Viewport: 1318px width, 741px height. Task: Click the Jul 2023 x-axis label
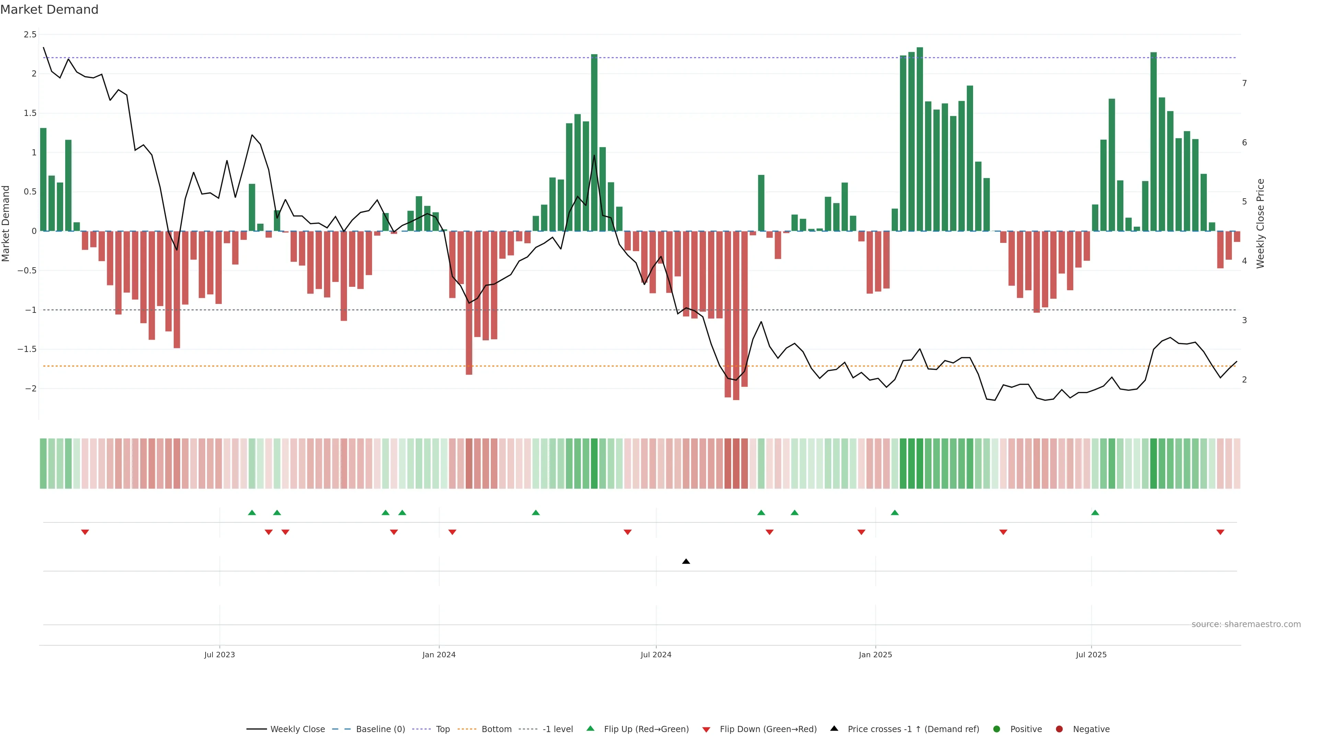pos(220,655)
